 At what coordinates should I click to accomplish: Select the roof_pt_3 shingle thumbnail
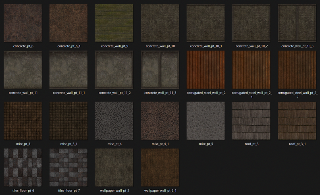pos(251,121)
